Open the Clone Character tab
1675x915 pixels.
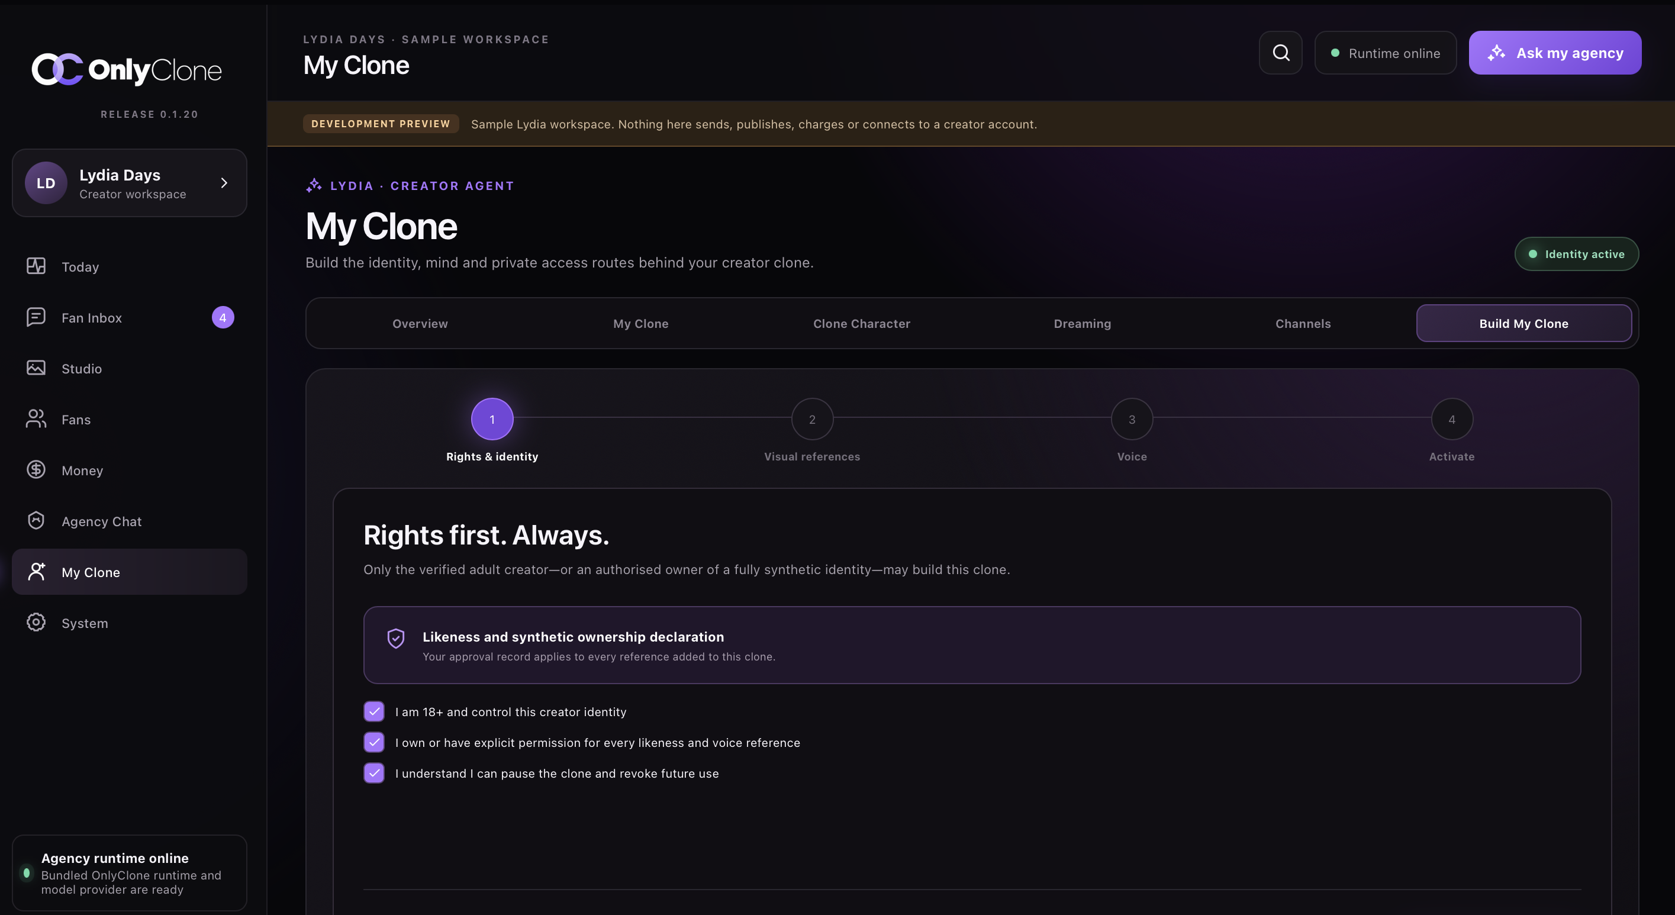862,323
